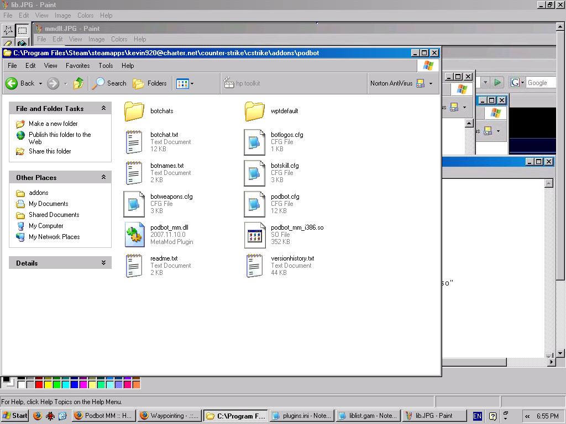This screenshot has height=424, width=566.
Task: Click Make a new folder
Action: point(53,124)
